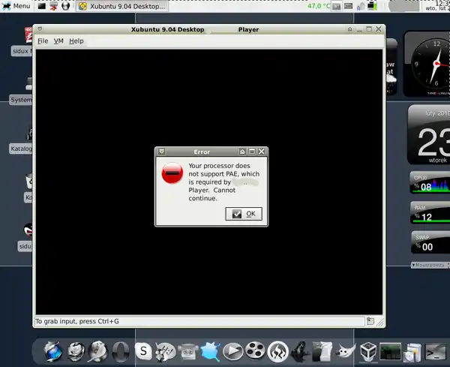Click the red stop error icon
The width and height of the screenshot is (450, 367).
pyautogui.click(x=172, y=174)
